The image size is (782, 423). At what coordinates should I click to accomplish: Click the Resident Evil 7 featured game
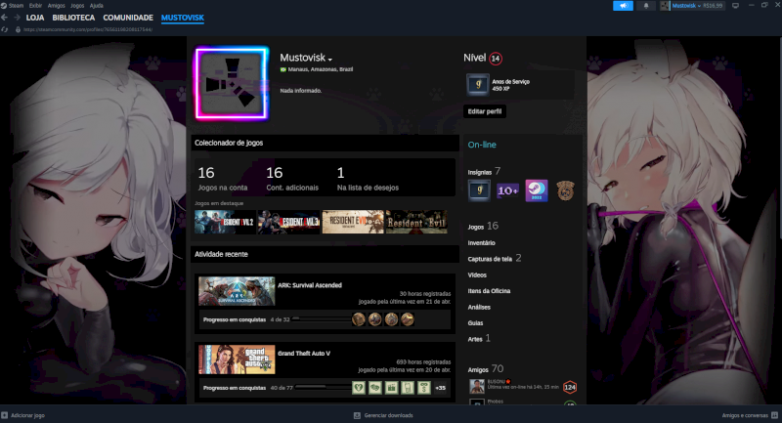pyautogui.click(x=353, y=222)
